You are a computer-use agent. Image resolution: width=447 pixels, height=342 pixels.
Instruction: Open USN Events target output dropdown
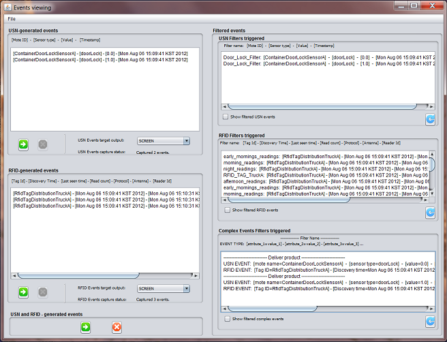(163, 141)
